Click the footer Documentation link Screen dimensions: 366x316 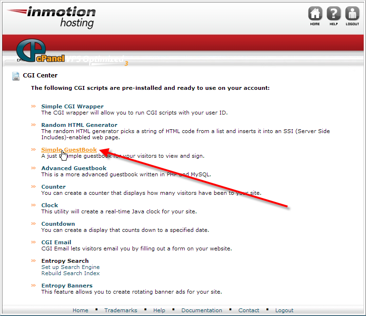[202, 310]
